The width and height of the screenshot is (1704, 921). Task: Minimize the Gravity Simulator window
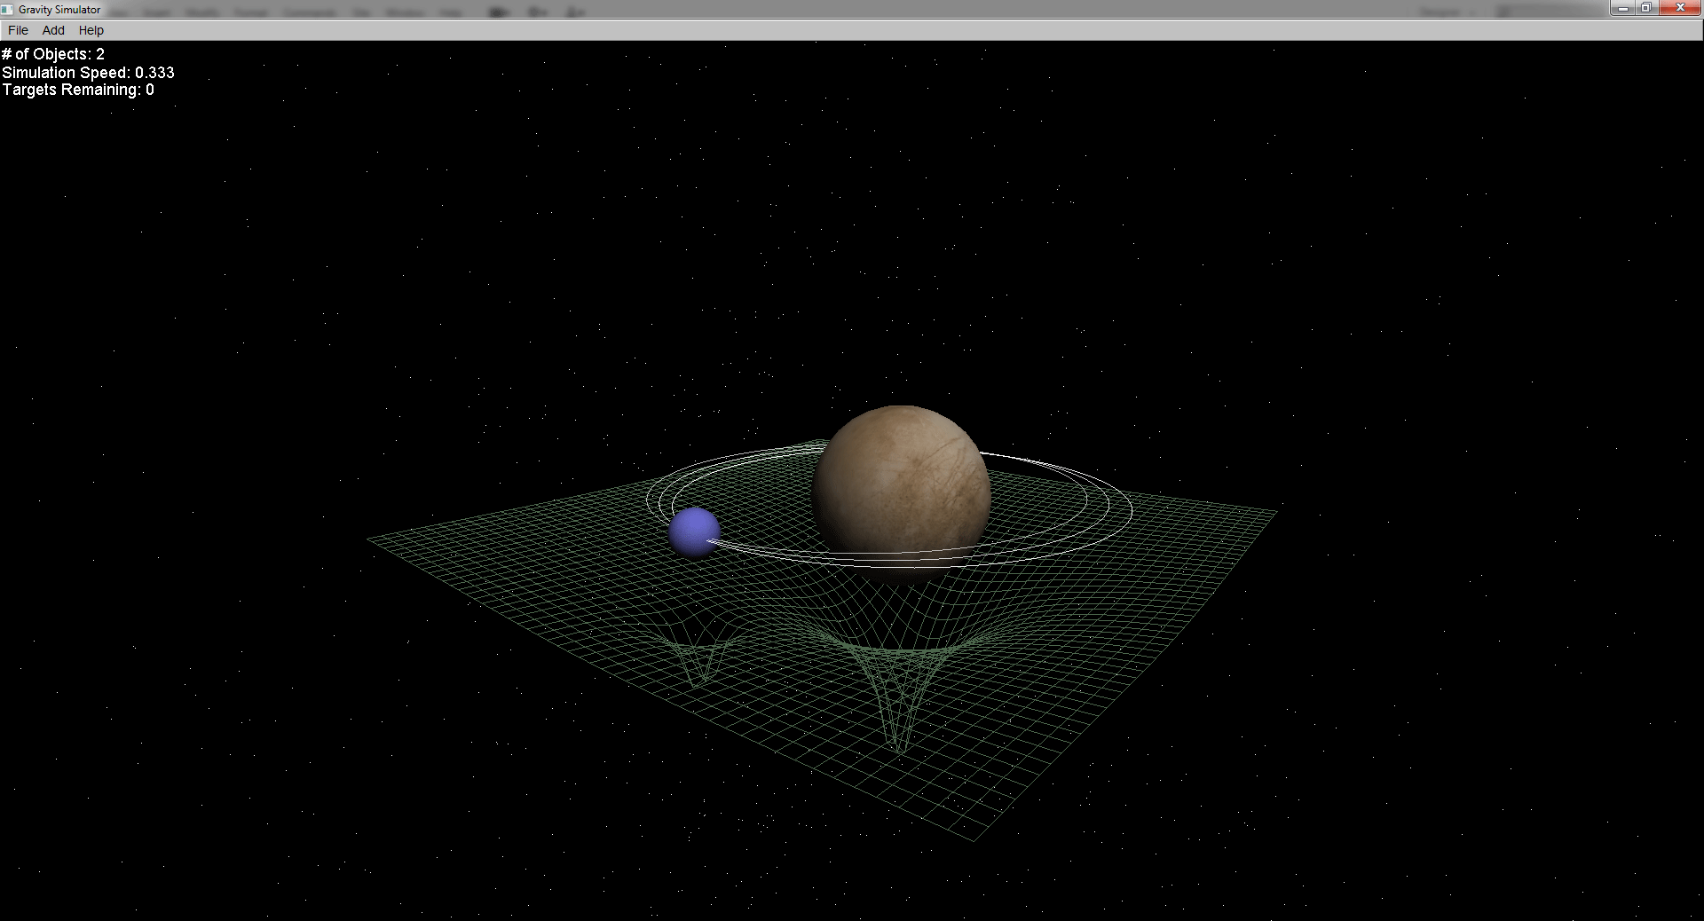point(1623,8)
